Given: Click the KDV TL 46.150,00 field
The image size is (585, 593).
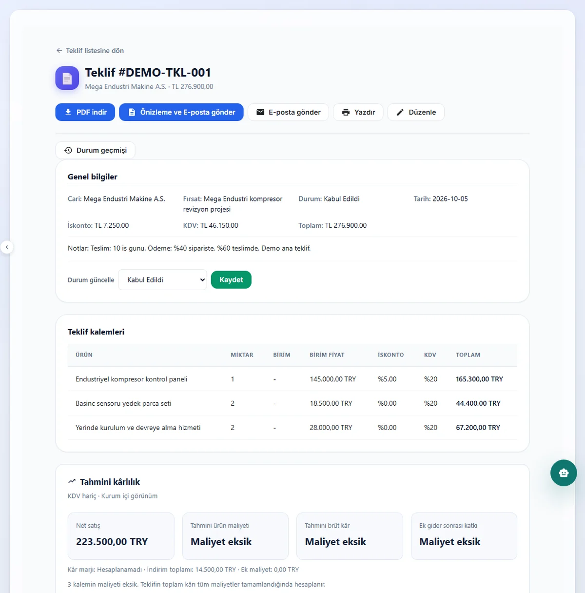Looking at the screenshot, I should pyautogui.click(x=211, y=226).
